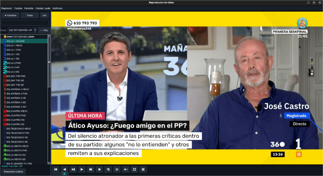The height and width of the screenshot is (176, 323).
Task: Select channel ES| TELECINCO FHD
Action: click(x=24, y=133)
